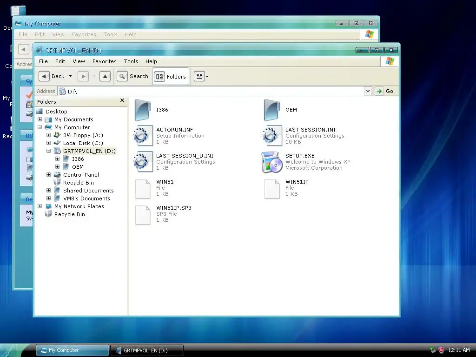Toggle the Folders pane button
Screen dimensions: 476x357
pos(171,77)
